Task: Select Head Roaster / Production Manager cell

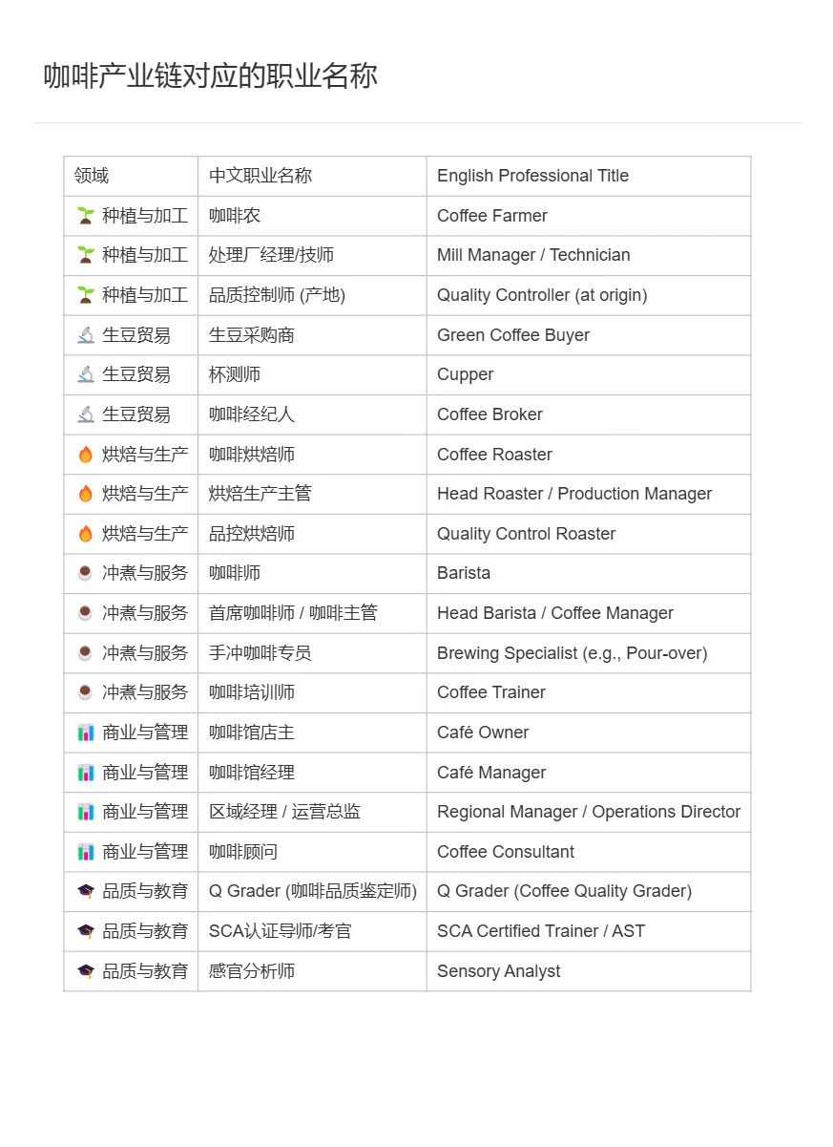Action: click(589, 494)
